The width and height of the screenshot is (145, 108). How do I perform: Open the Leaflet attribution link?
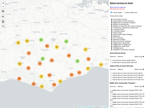point(79,107)
